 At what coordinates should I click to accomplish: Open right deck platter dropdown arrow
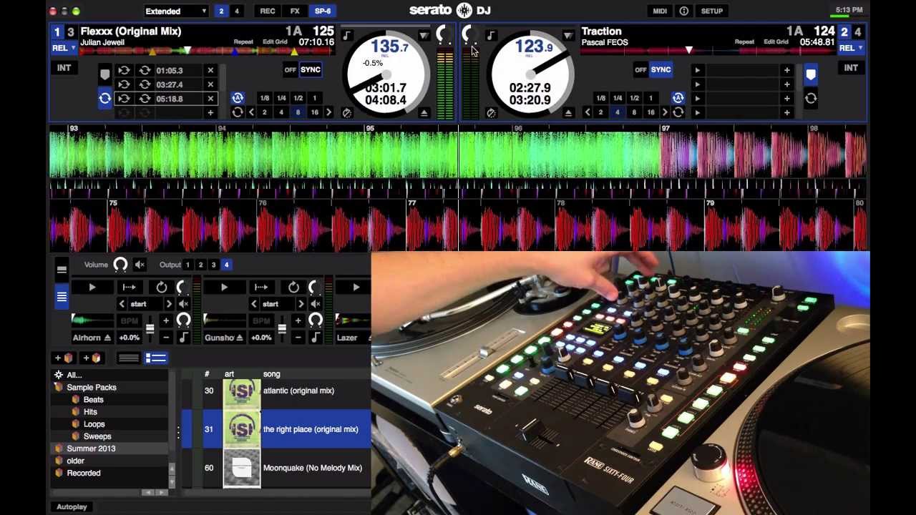pos(567,36)
